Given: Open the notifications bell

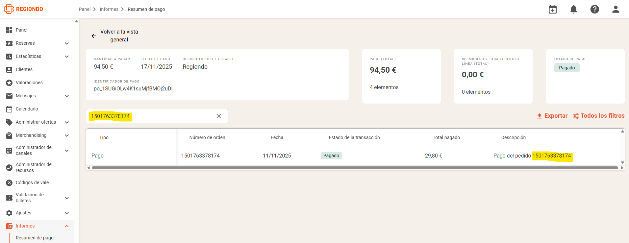Looking at the screenshot, I should [574, 9].
